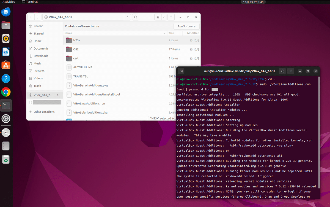This screenshot has height=207, width=330.
Task: Select VBoxSolarisAdditions.pkg file
Action: (120, 112)
